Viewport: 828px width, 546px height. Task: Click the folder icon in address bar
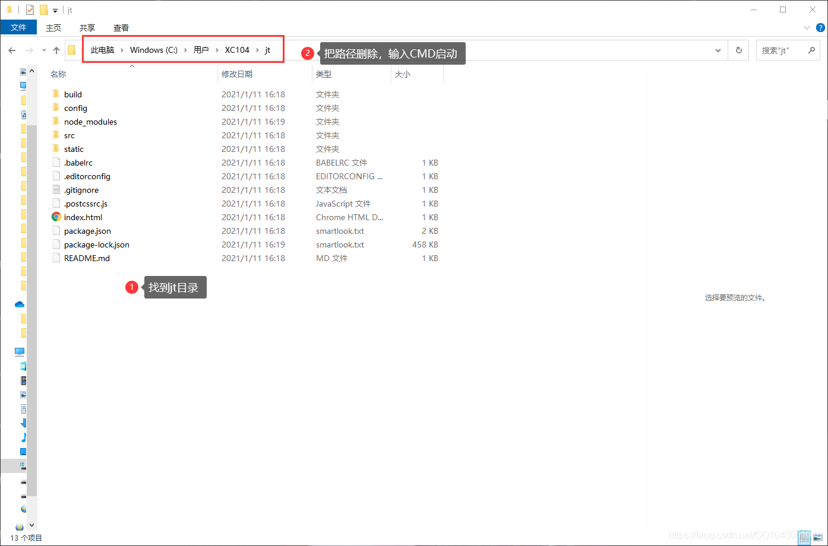coord(72,50)
